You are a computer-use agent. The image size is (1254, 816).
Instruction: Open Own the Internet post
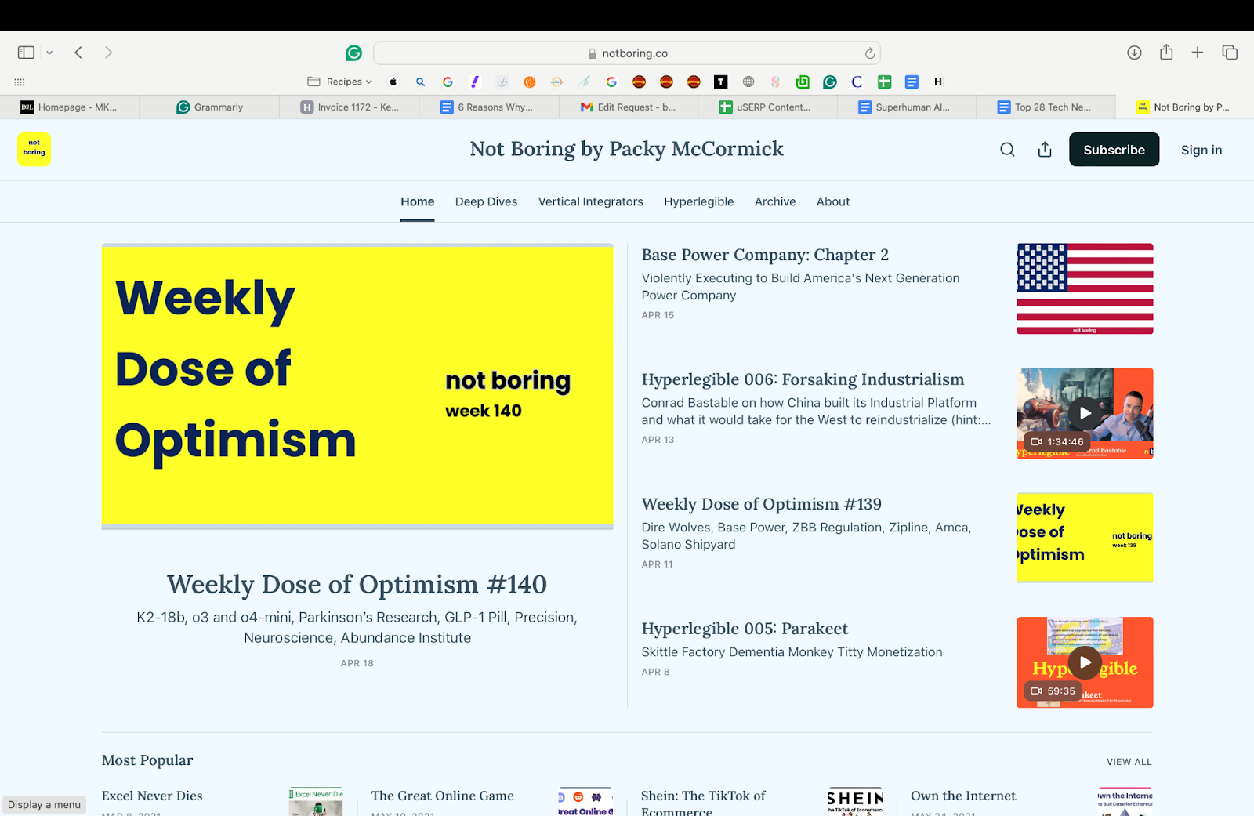tap(963, 796)
